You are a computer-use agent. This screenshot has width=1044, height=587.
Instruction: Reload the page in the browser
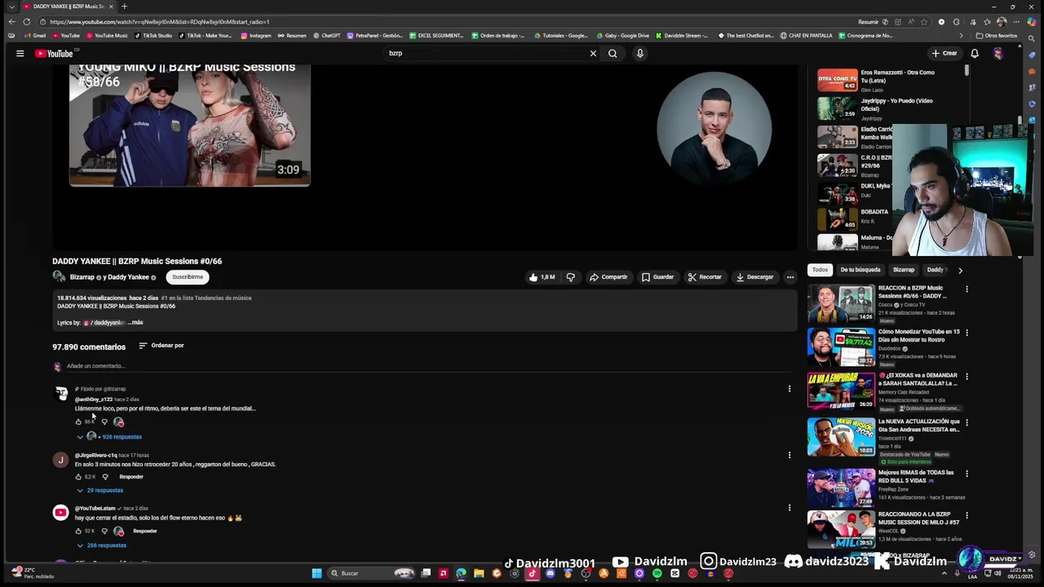click(x=27, y=22)
